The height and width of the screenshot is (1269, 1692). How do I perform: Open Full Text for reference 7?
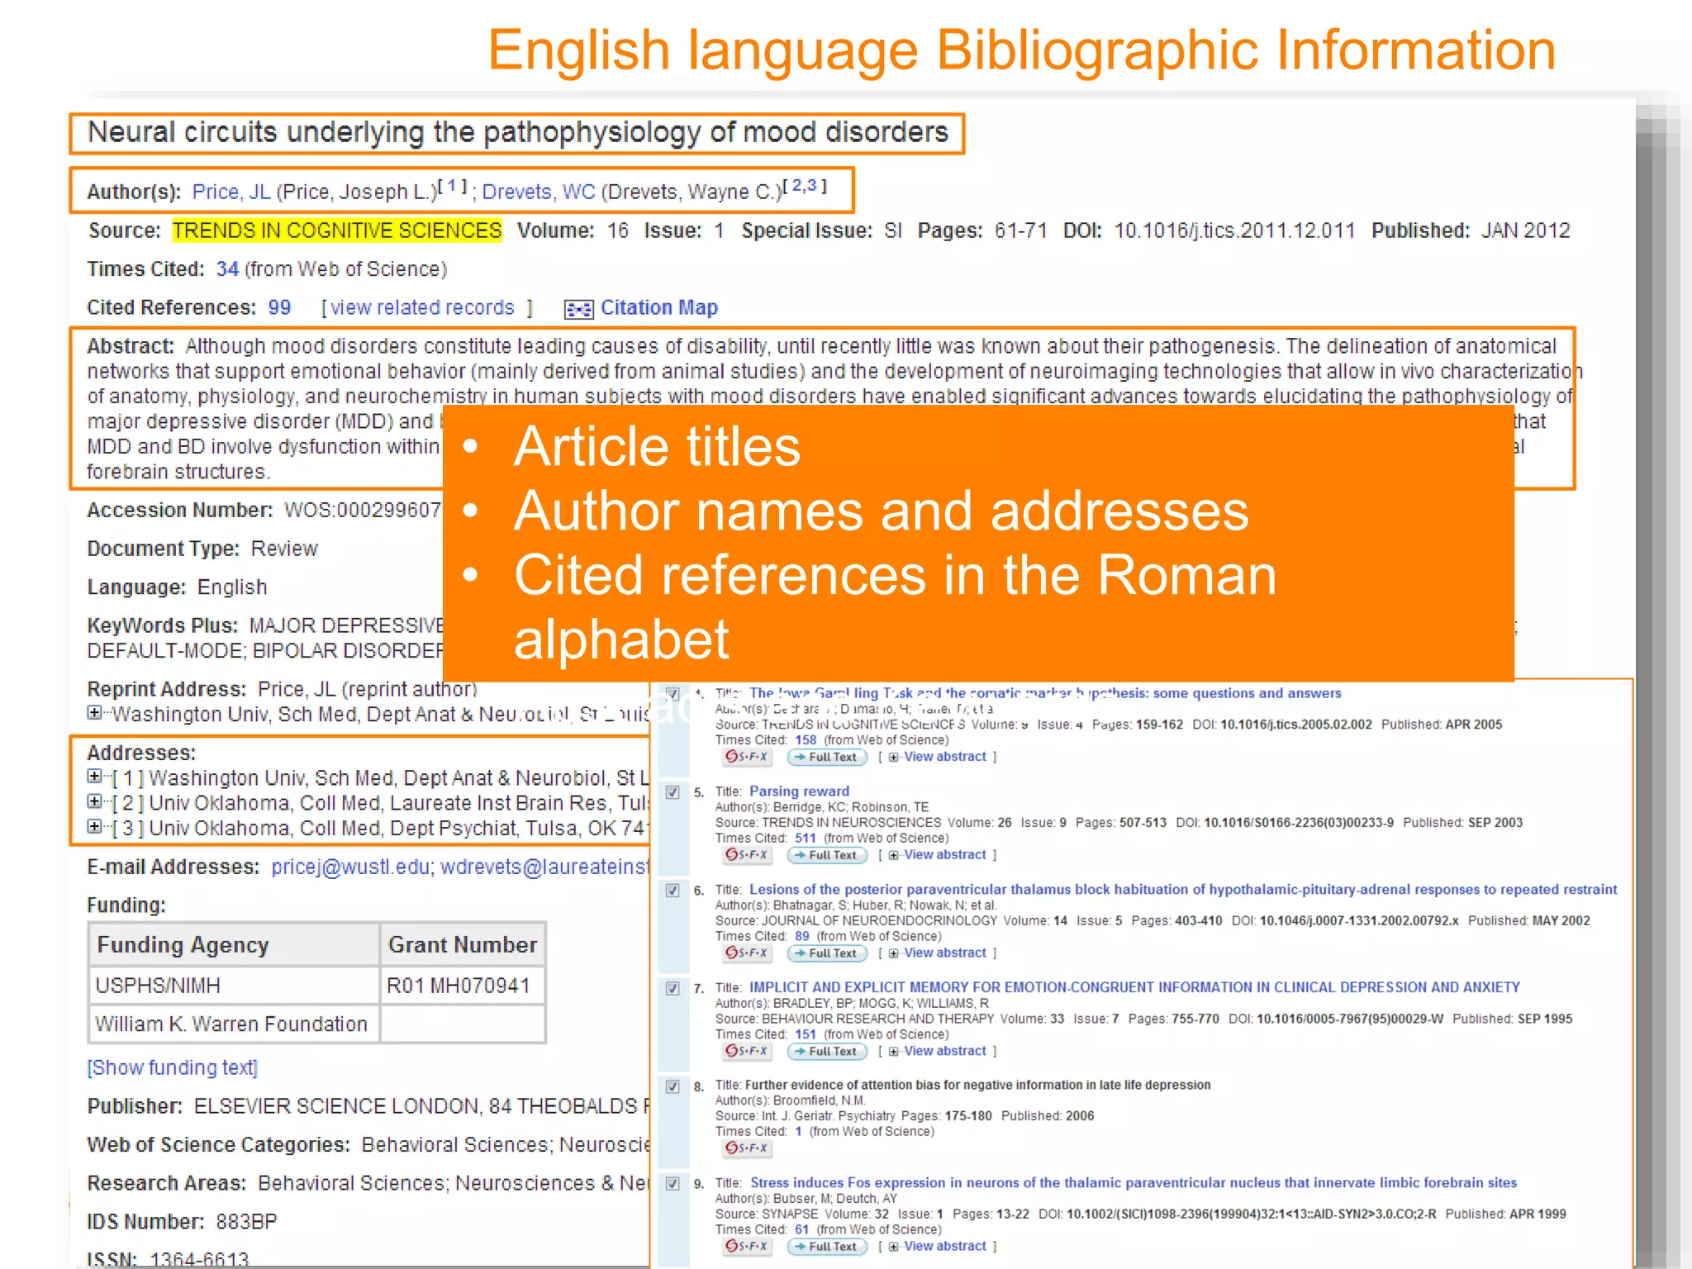click(827, 1051)
